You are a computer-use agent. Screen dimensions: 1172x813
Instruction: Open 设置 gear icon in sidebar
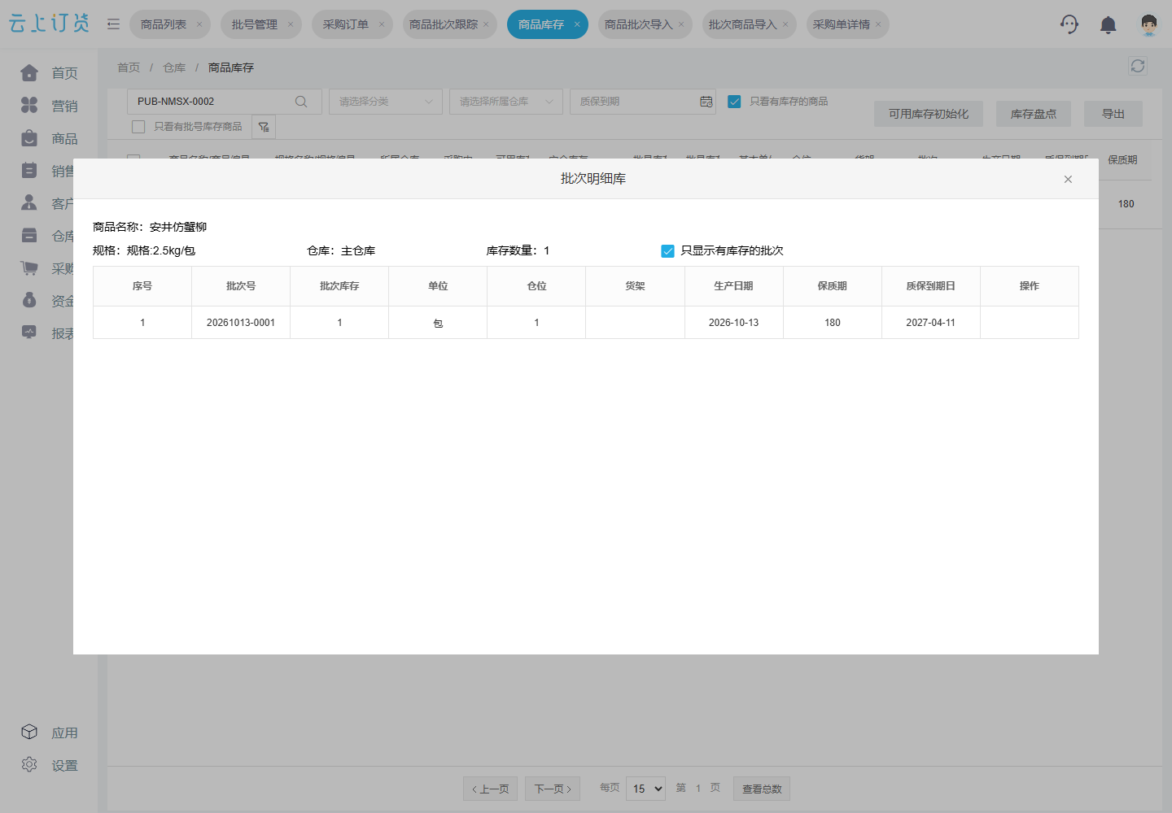(x=29, y=765)
